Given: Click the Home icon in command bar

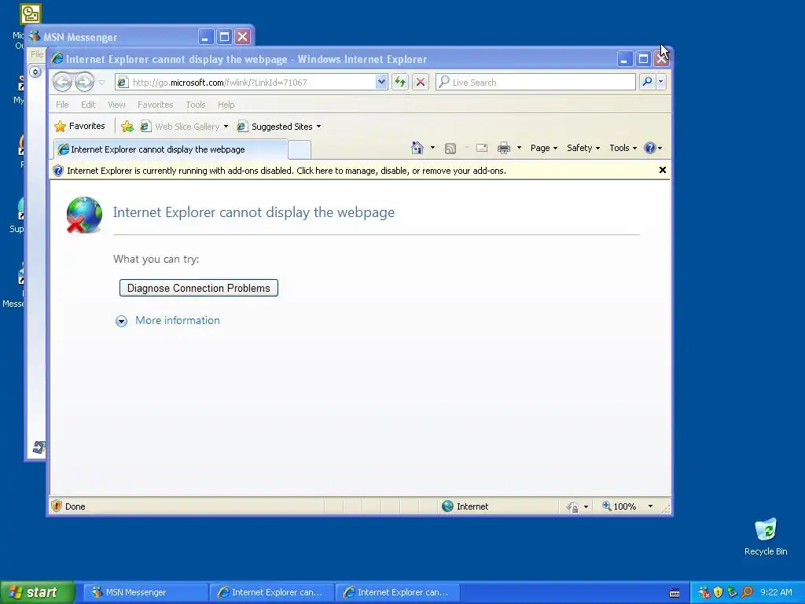Looking at the screenshot, I should tap(417, 148).
